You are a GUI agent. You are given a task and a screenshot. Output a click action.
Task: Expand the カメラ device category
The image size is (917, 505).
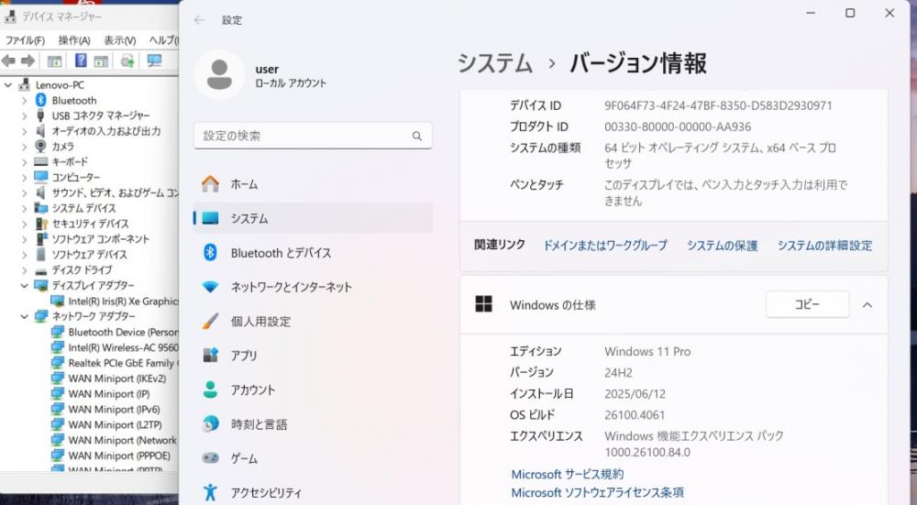[24, 147]
